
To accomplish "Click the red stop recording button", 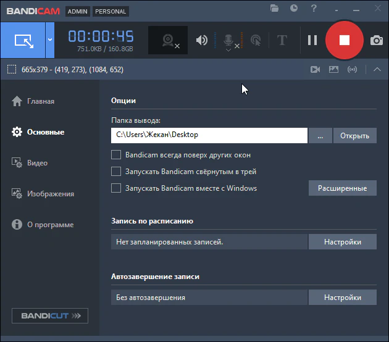I will tap(345, 40).
